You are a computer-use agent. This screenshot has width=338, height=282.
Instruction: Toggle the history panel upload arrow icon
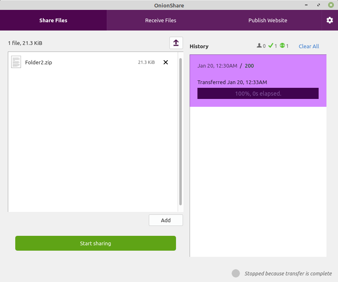pos(176,43)
